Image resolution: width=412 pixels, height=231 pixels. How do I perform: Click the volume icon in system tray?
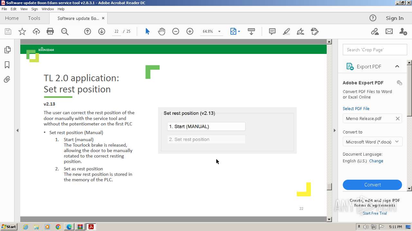tap(366, 227)
